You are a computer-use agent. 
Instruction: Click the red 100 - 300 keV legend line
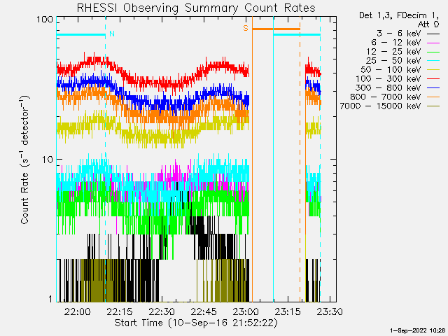(x=433, y=80)
